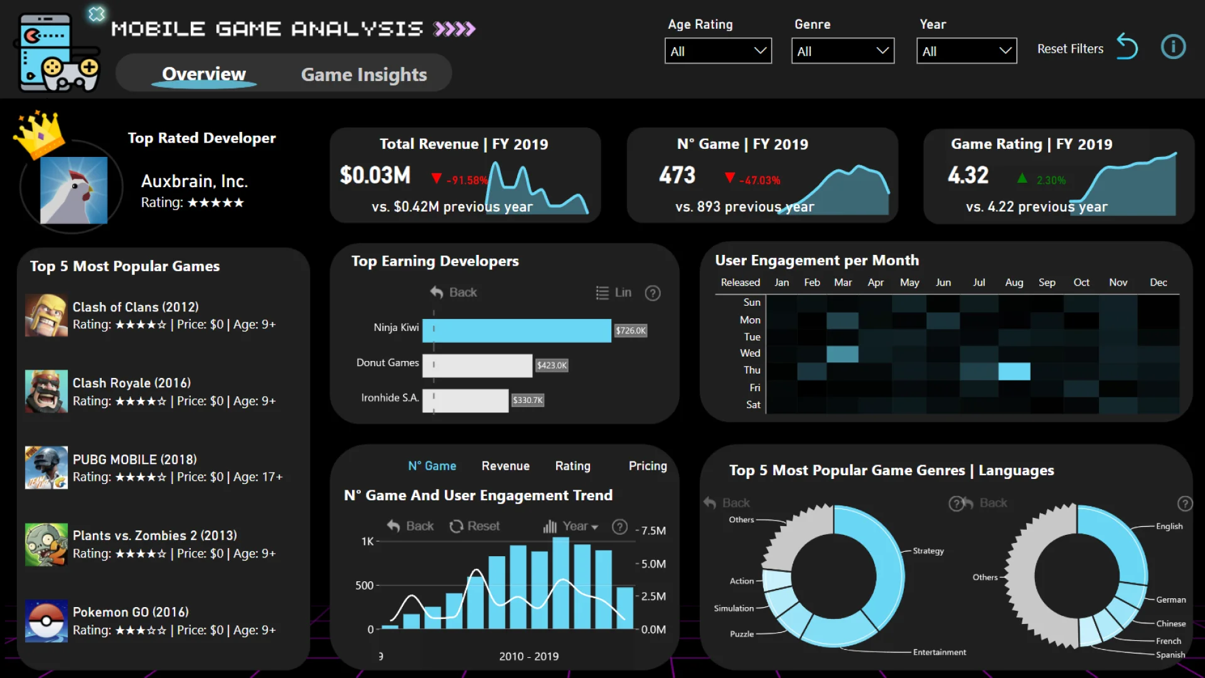
Task: Click the $726.0K data label
Action: pos(631,331)
